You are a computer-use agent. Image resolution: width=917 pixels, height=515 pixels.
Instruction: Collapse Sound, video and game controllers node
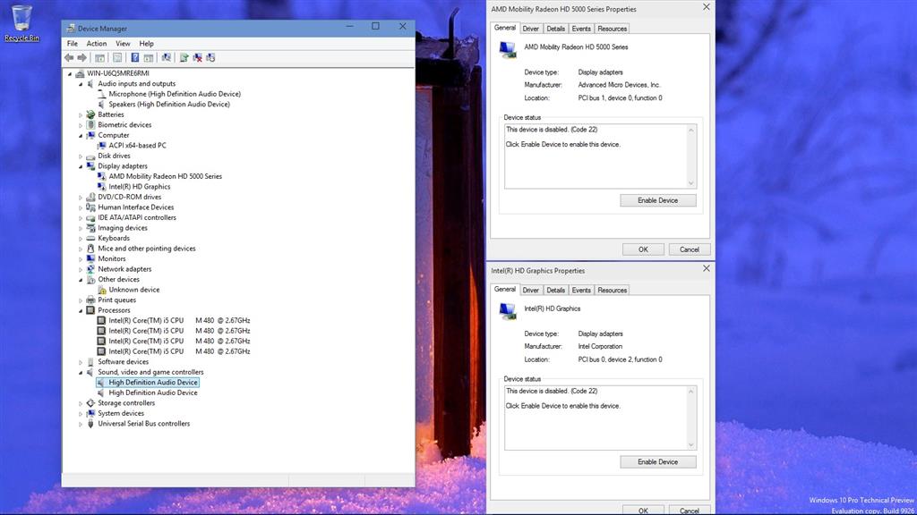(81, 373)
